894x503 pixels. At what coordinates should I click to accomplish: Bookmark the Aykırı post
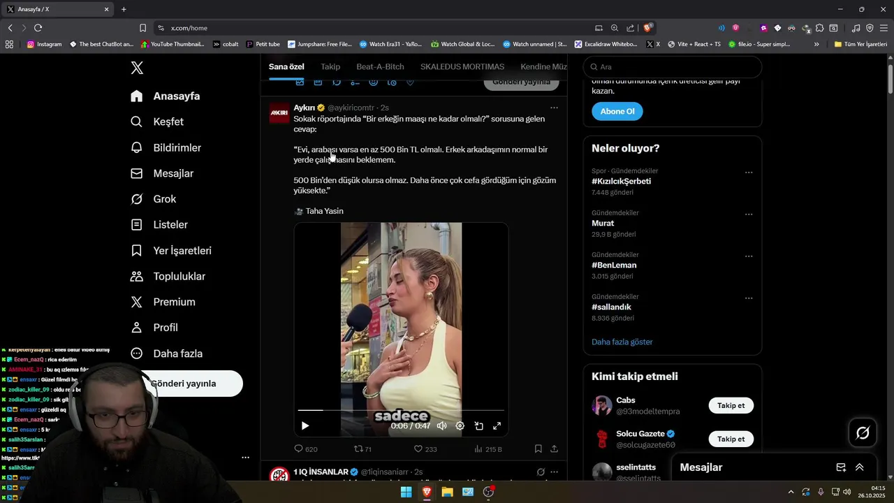pyautogui.click(x=538, y=449)
